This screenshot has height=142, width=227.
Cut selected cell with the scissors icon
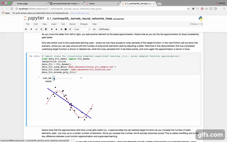point(37,29)
